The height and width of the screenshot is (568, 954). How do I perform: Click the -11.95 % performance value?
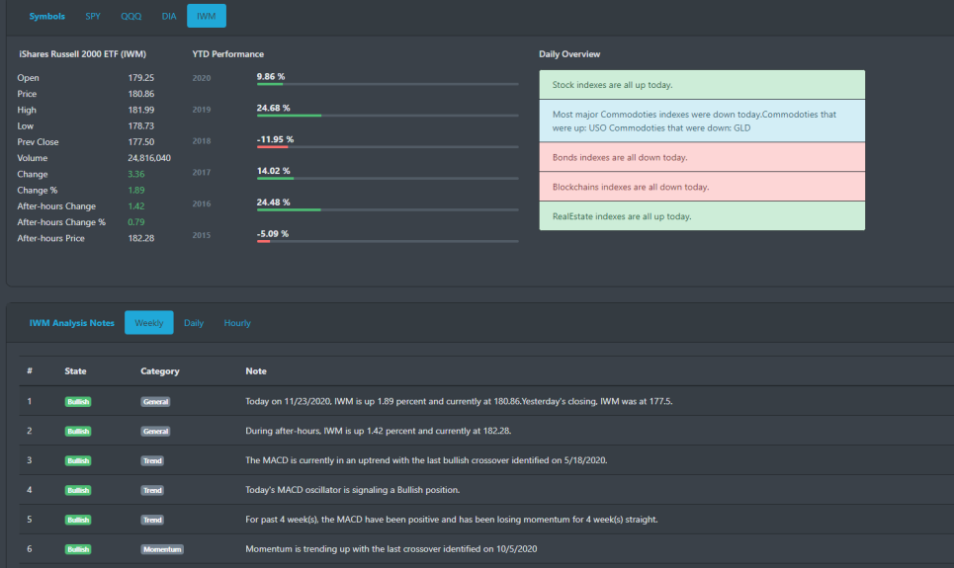(275, 139)
